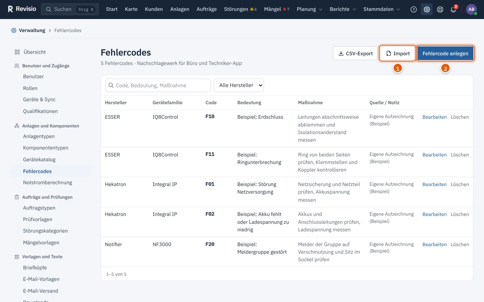Open Gerätekatalog in sidebar
Image resolution: width=484 pixels, height=302 pixels.
pyautogui.click(x=39, y=159)
